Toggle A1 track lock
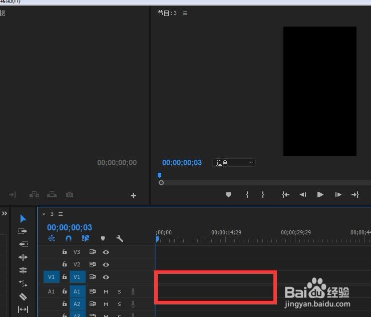Image resolution: width=371 pixels, height=317 pixels. (65, 291)
